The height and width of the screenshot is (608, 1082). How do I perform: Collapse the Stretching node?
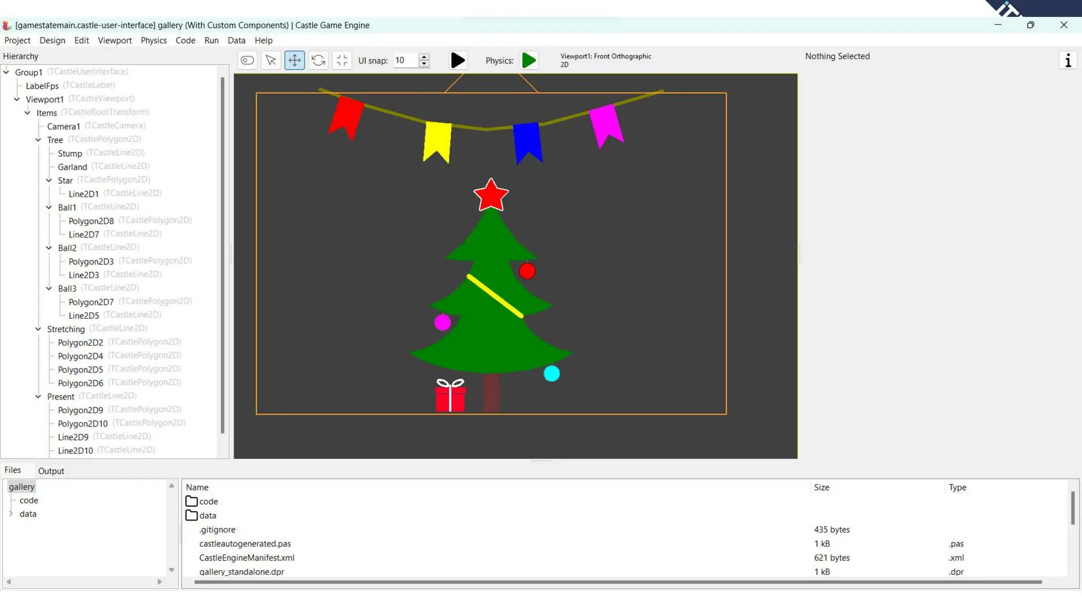(38, 329)
